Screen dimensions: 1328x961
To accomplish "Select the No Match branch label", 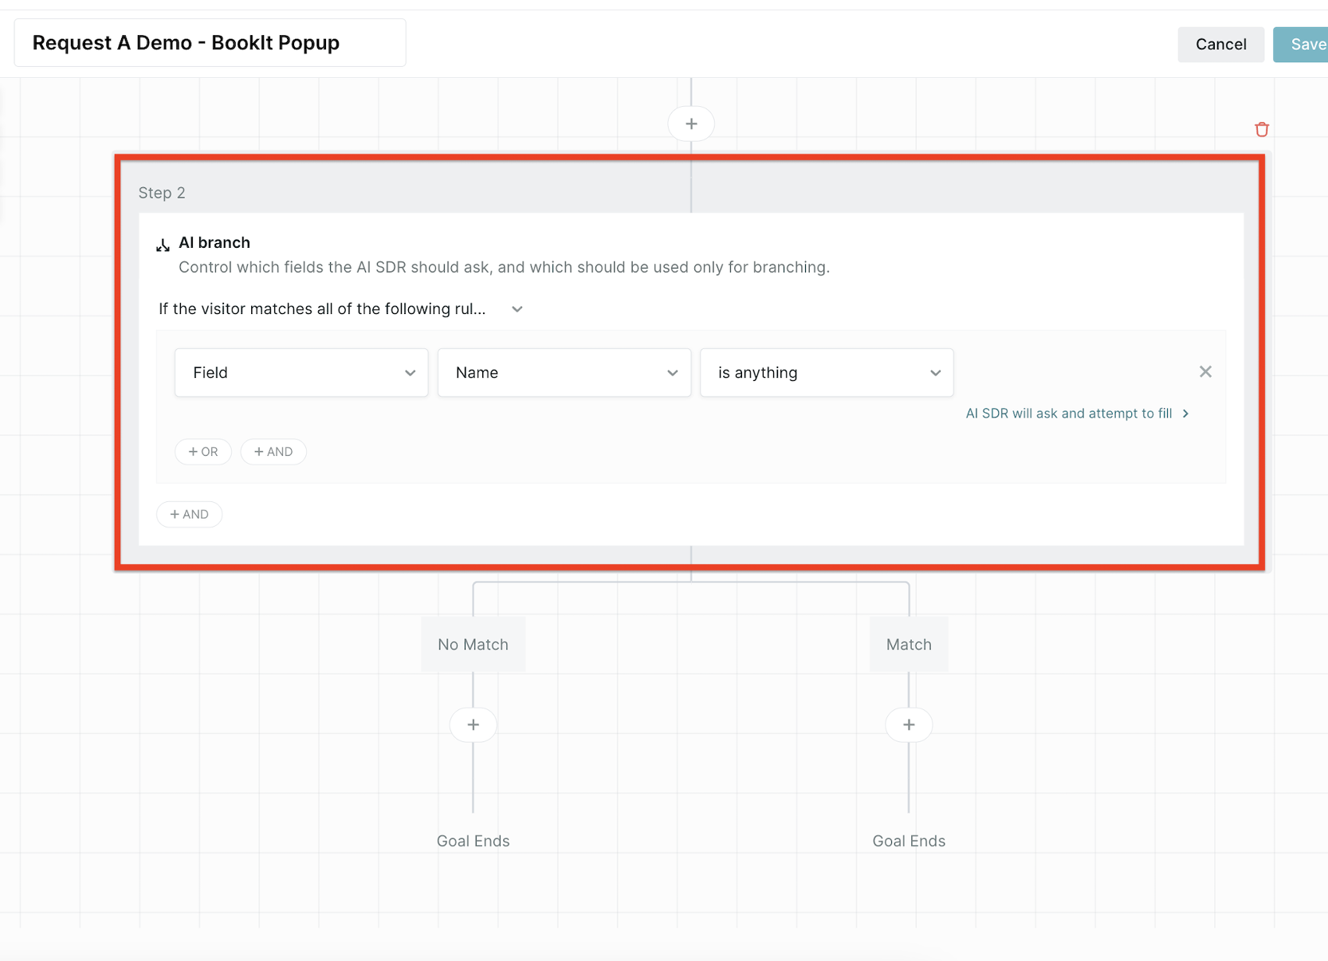I will [x=473, y=645].
